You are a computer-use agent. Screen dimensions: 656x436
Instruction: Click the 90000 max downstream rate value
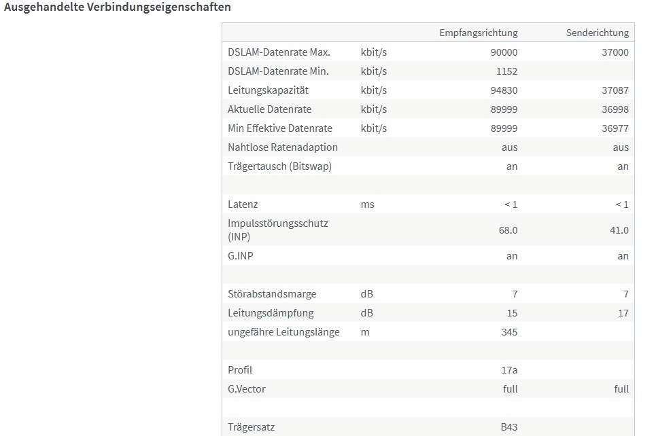click(504, 52)
